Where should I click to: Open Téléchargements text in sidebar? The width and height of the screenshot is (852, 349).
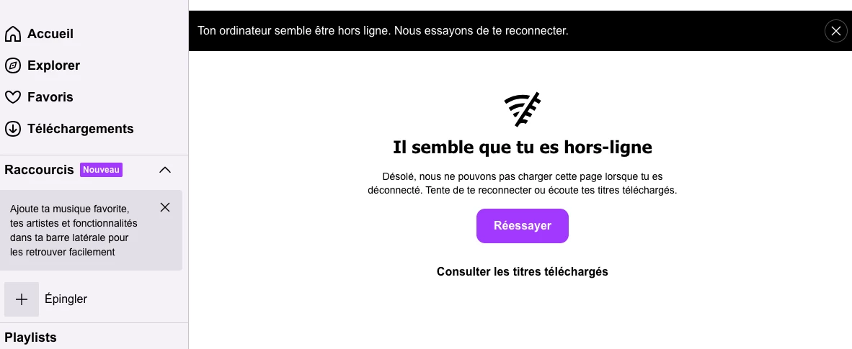click(x=81, y=130)
